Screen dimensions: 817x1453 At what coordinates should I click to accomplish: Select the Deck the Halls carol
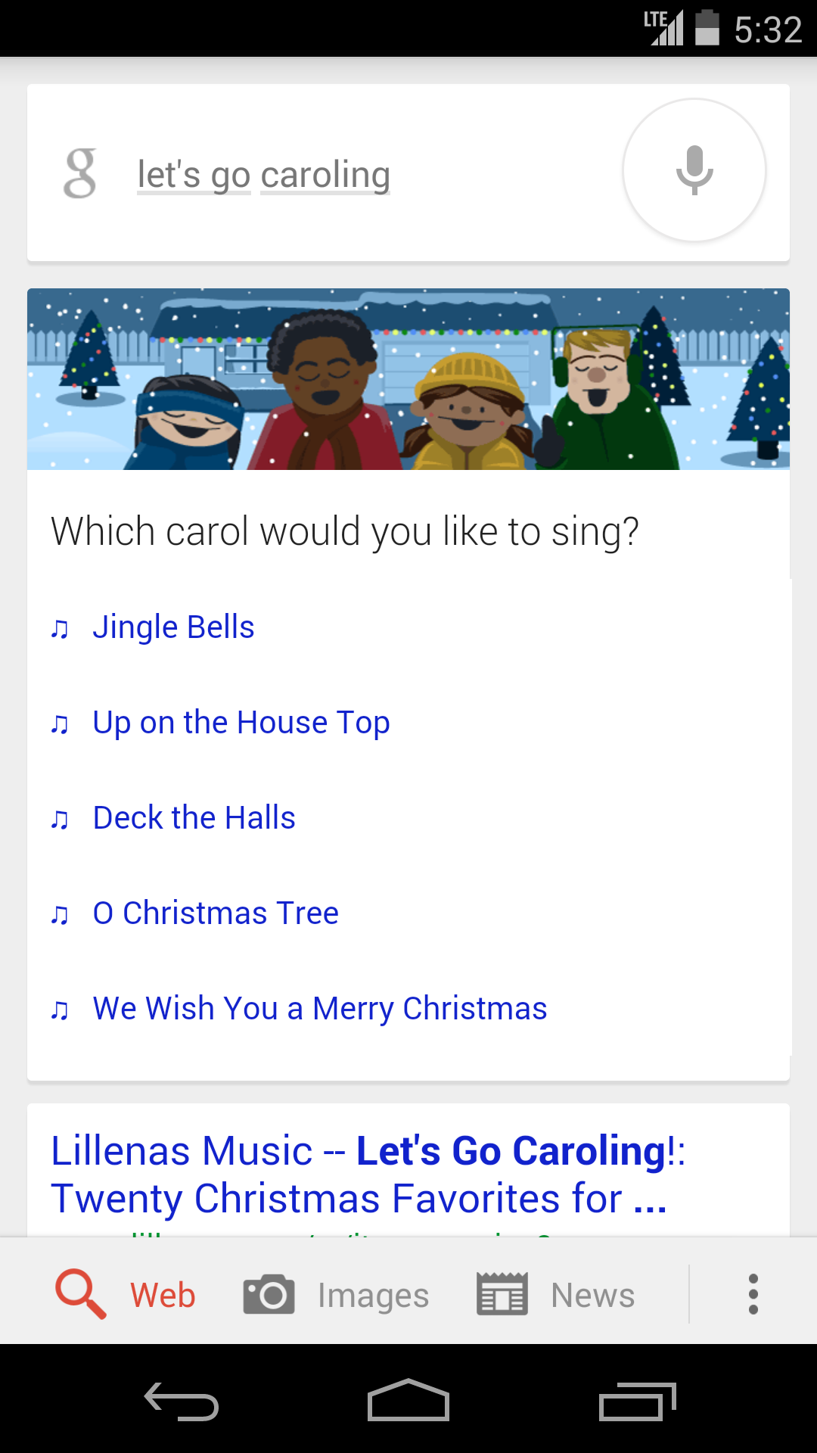[x=194, y=818]
